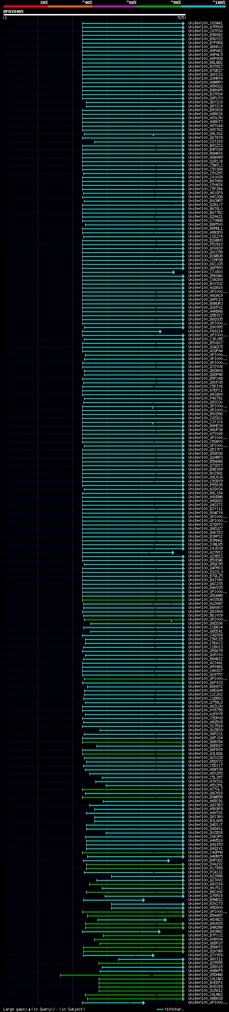Open hit UniRef100_B7QLZ5

click(x=205, y=576)
